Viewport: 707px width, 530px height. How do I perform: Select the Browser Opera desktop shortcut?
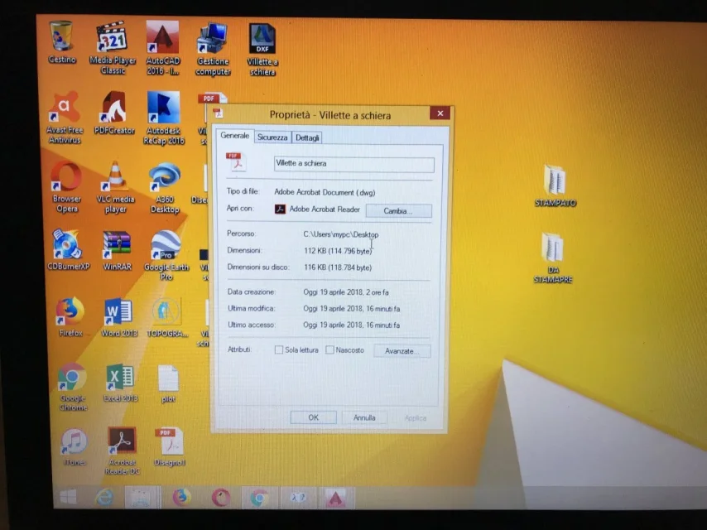tap(67, 186)
